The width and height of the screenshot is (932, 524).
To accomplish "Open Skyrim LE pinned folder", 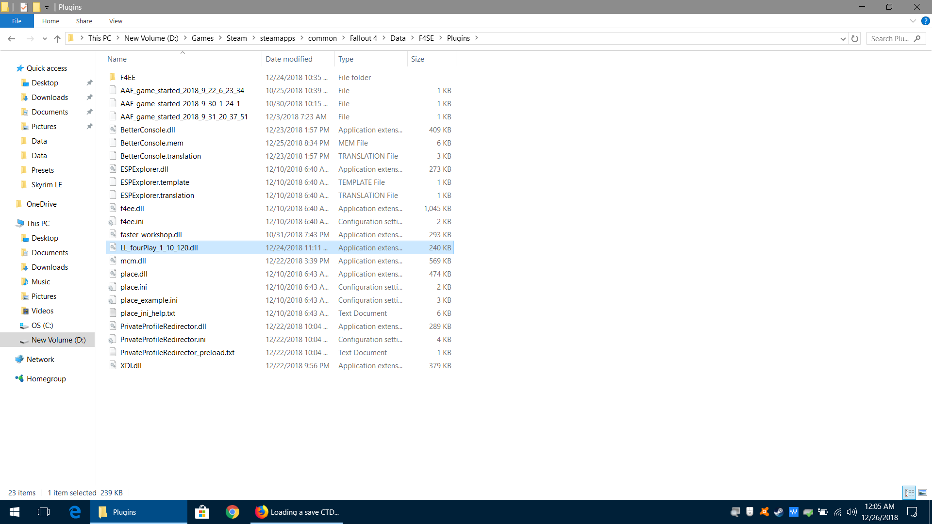I will pos(47,185).
